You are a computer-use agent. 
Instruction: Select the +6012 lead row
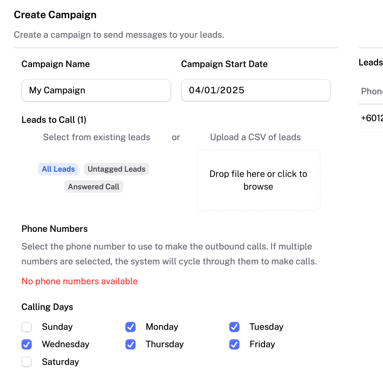click(371, 118)
